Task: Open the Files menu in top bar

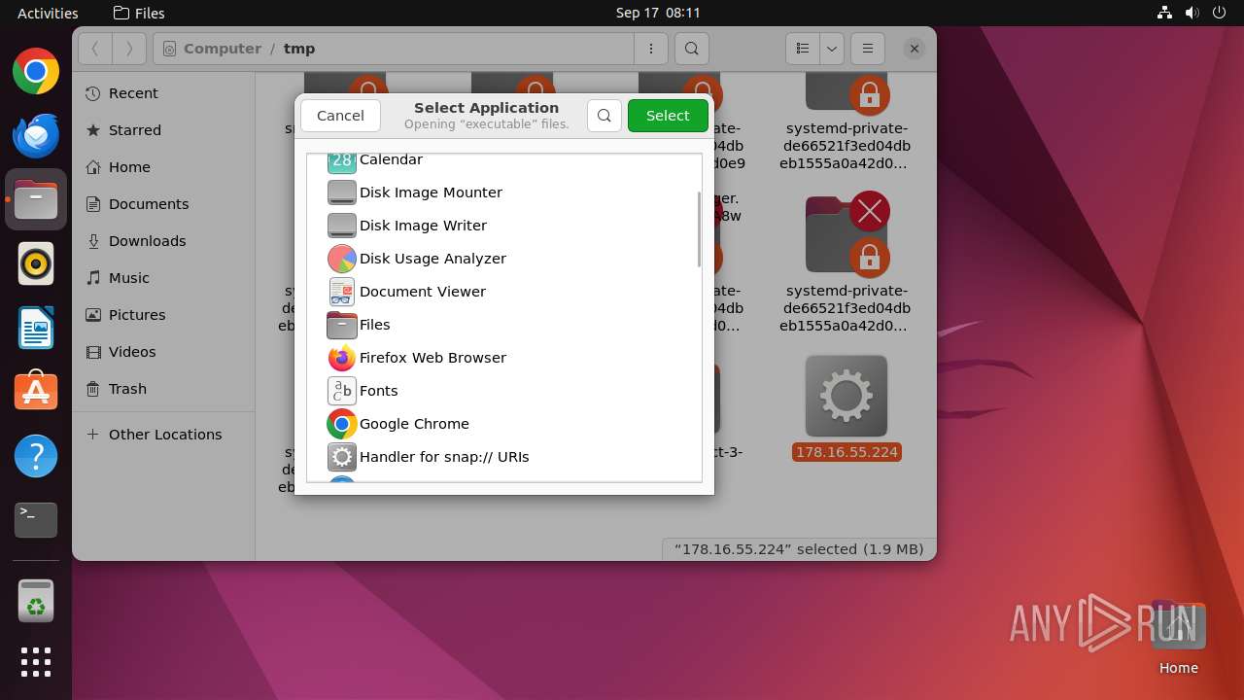Action: coord(139,13)
